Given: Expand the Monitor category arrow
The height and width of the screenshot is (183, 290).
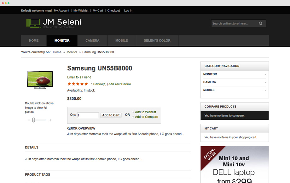Looking at the screenshot, I should point(265,74).
